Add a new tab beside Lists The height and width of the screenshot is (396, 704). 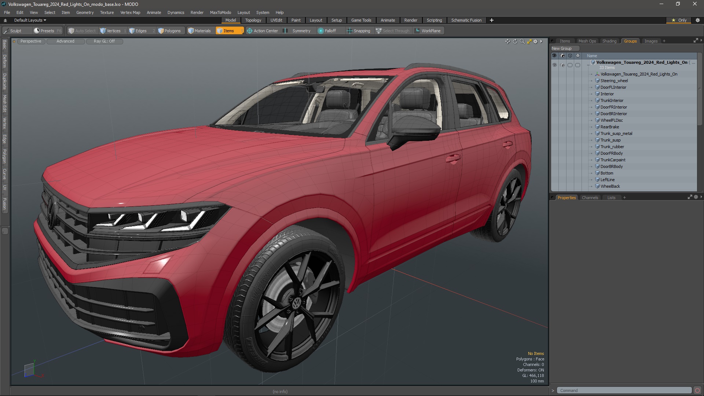click(624, 198)
